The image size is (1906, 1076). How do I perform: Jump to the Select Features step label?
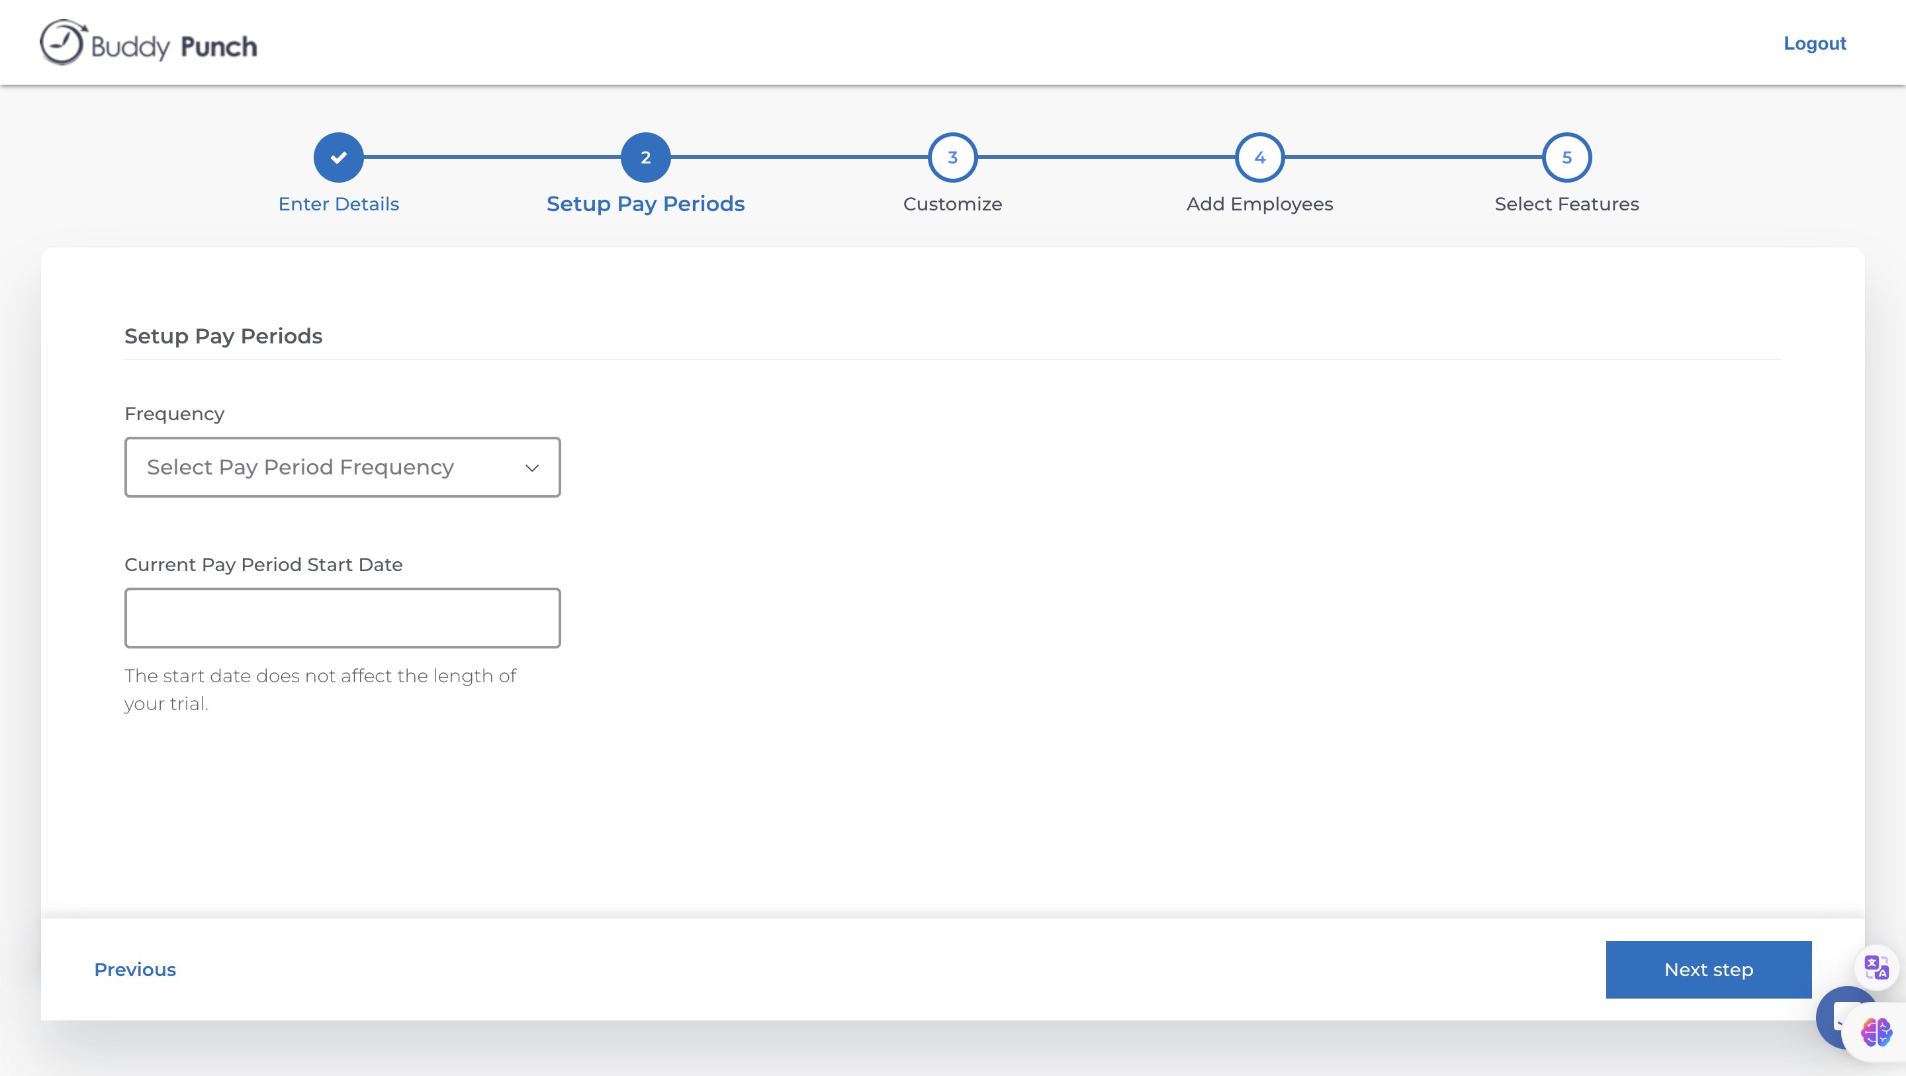tap(1566, 204)
